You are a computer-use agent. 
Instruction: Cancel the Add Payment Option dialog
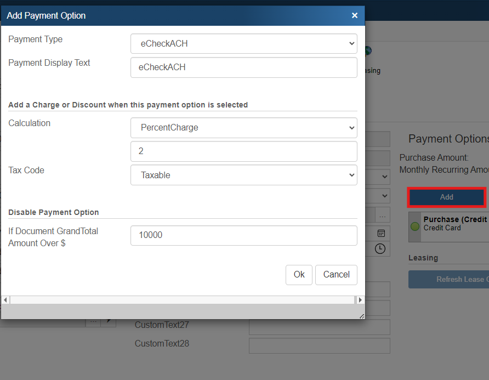tap(336, 275)
